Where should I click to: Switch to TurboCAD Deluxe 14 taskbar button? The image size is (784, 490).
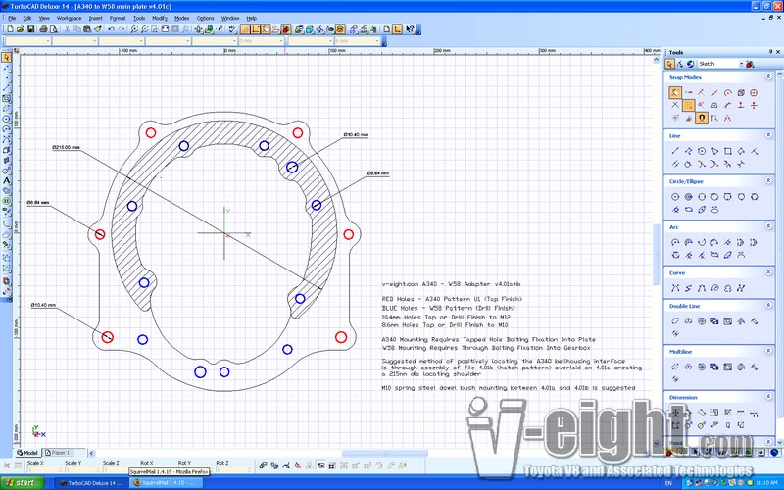(90, 483)
